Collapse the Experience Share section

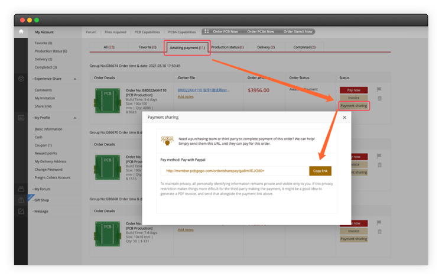point(75,79)
